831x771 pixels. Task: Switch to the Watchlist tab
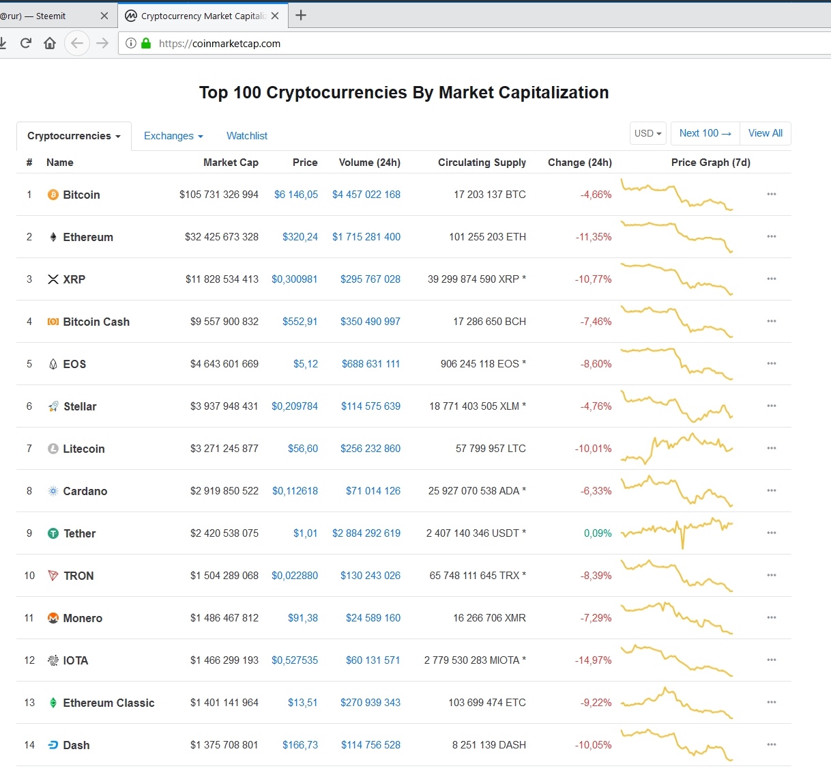(247, 136)
